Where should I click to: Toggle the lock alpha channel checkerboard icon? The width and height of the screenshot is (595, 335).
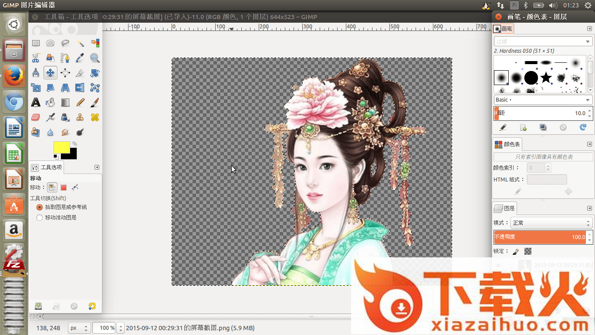(528, 251)
